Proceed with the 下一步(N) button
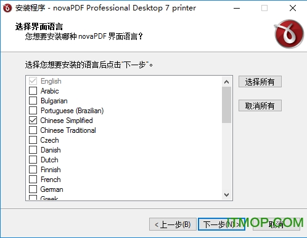 click(221, 224)
